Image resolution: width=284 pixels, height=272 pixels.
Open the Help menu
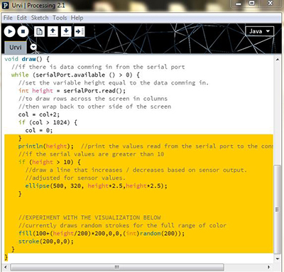(x=77, y=18)
